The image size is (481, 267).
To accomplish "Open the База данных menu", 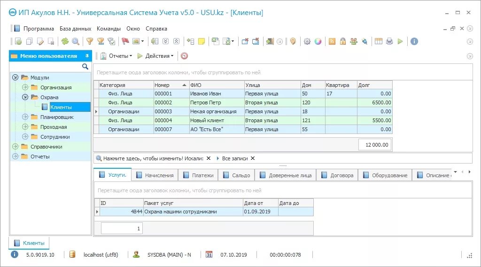I will (x=76, y=29).
